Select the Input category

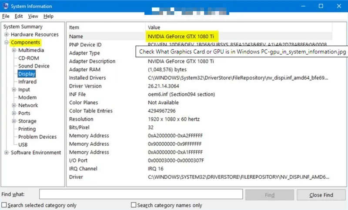[24, 90]
